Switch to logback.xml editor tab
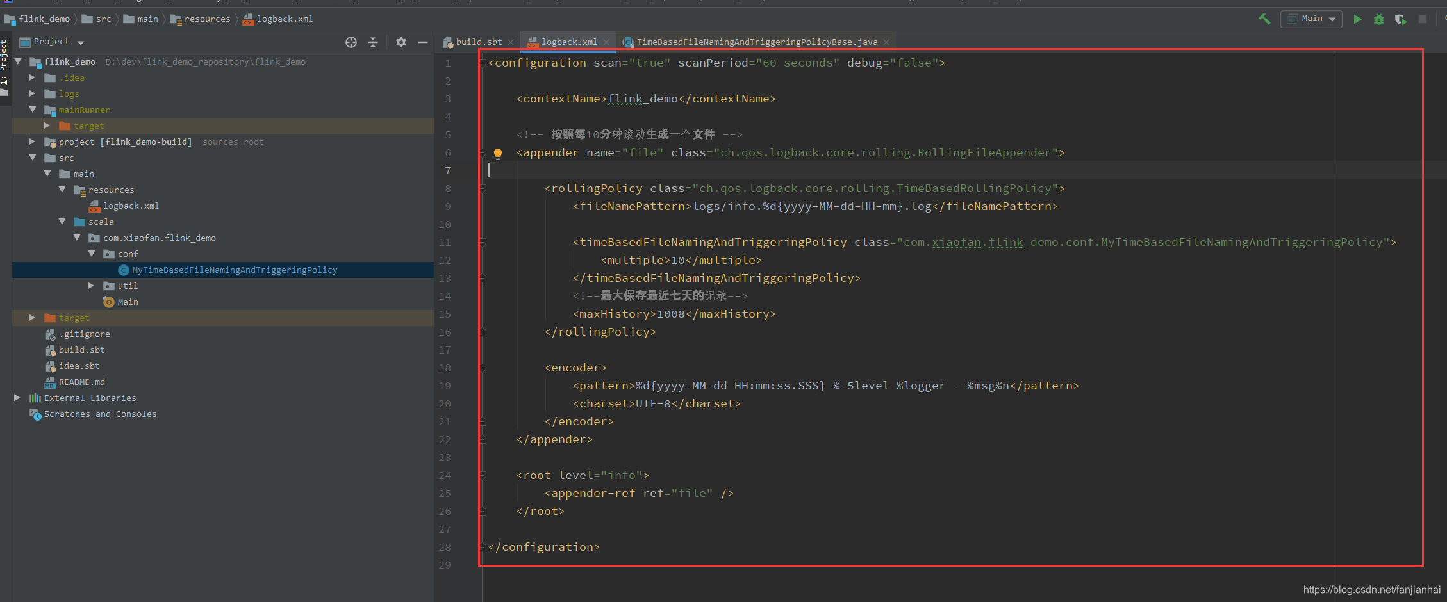The height and width of the screenshot is (602, 1447). click(568, 42)
